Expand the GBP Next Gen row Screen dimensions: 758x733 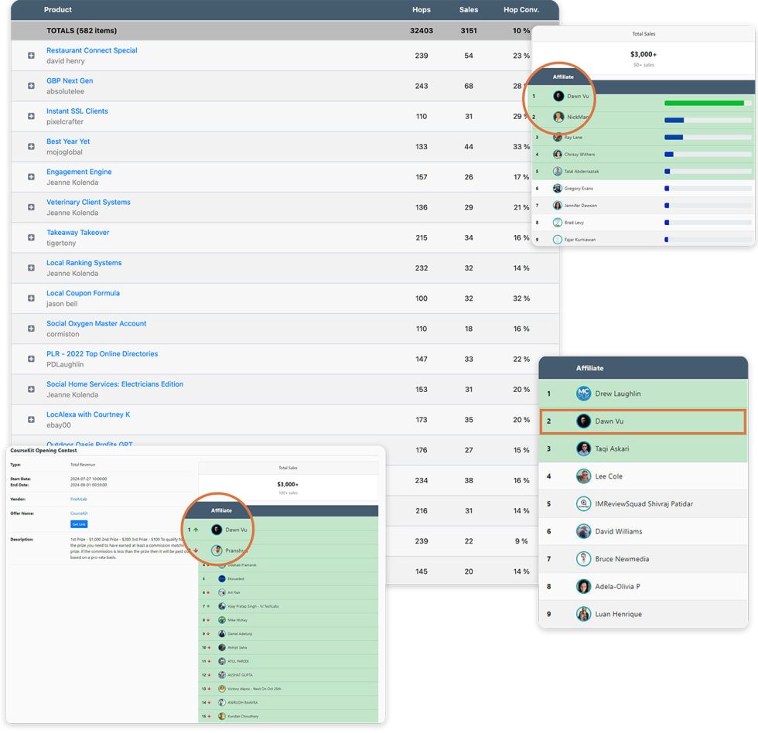point(32,86)
